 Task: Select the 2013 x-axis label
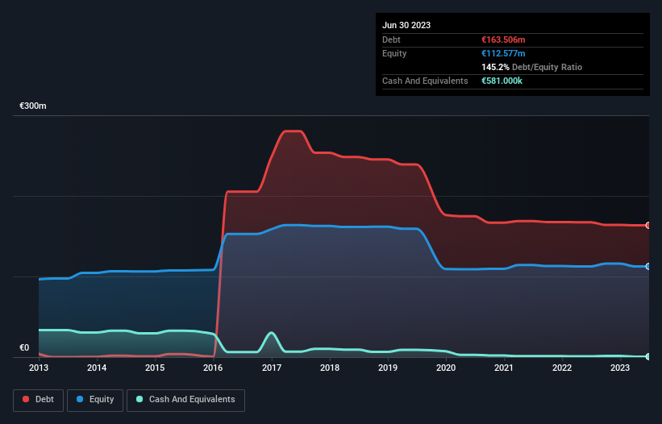(39, 368)
